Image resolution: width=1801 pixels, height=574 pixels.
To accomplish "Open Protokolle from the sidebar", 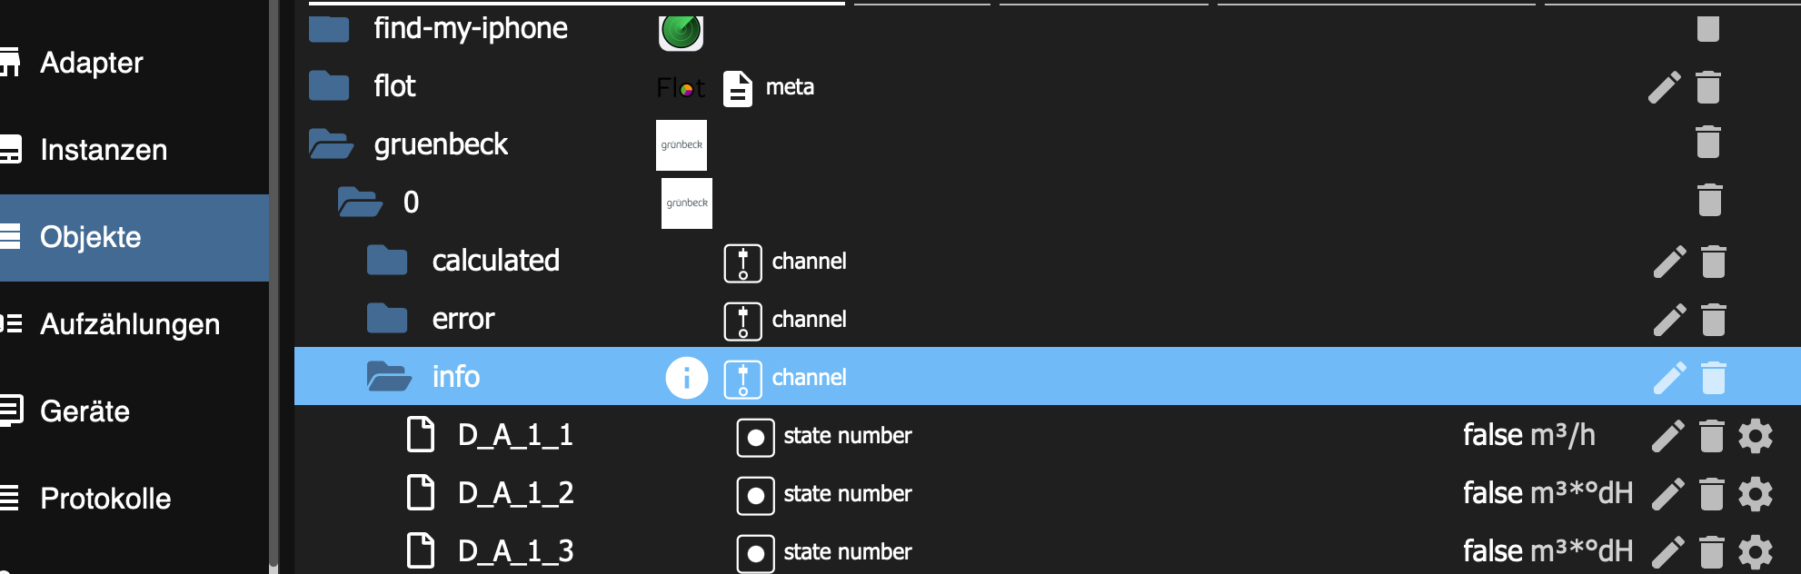I will 105,499.
